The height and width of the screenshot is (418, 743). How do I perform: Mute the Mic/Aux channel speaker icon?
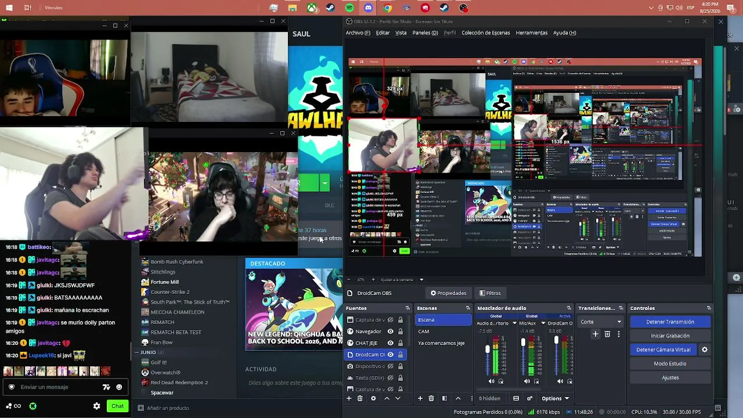point(527,381)
